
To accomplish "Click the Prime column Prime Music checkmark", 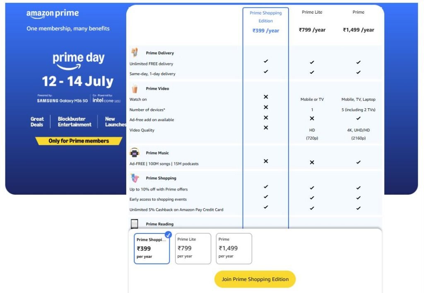I will [x=358, y=162].
